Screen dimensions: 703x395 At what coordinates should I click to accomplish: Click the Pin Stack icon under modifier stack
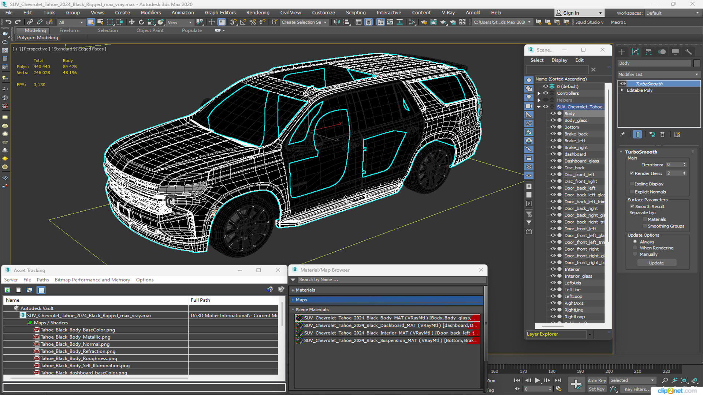pos(622,135)
